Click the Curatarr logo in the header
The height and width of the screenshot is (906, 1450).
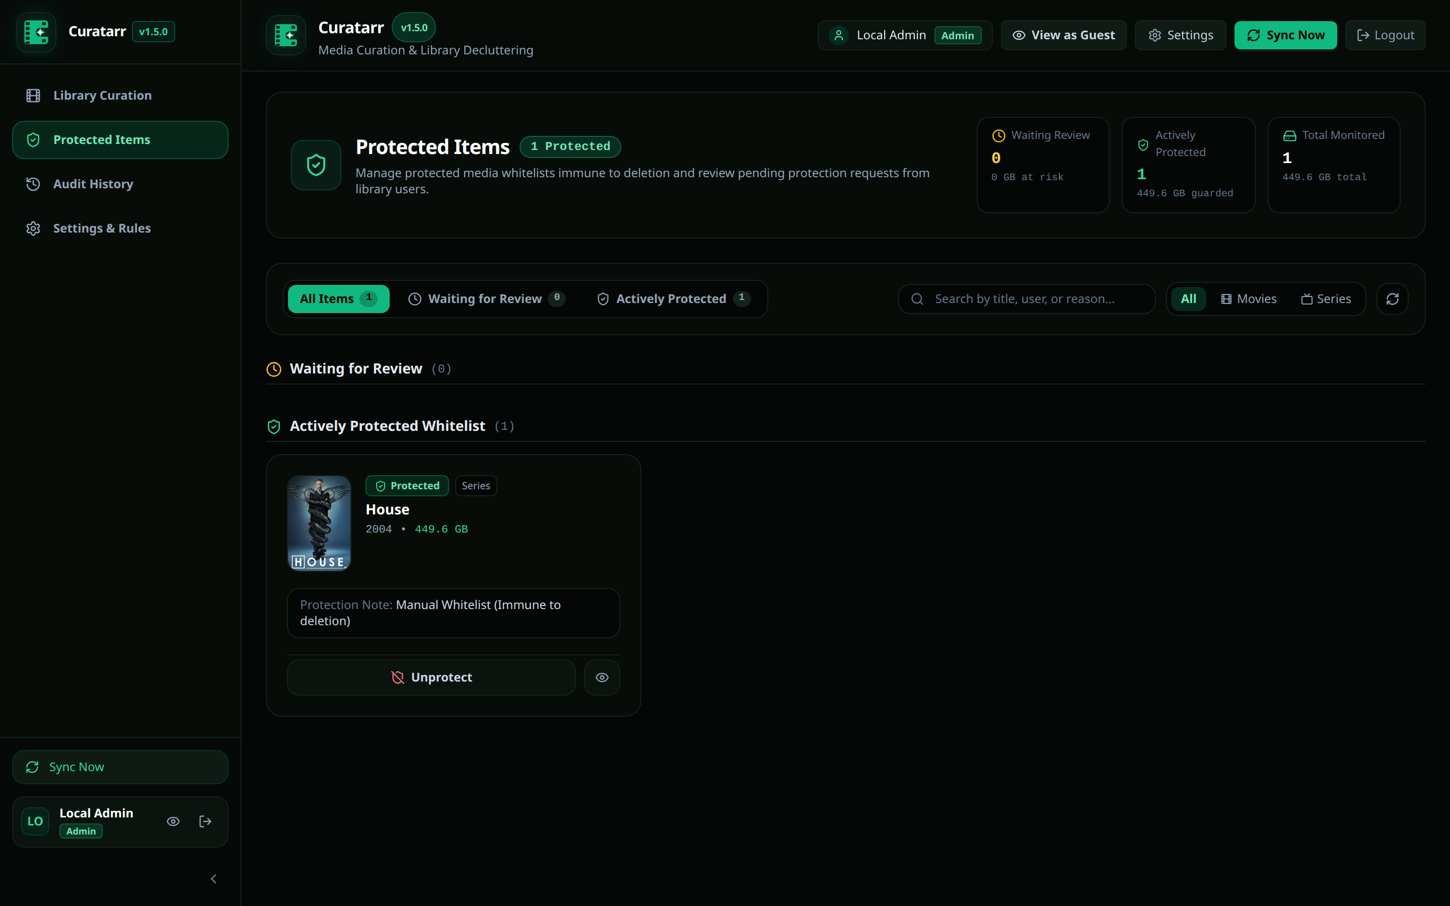coord(286,35)
